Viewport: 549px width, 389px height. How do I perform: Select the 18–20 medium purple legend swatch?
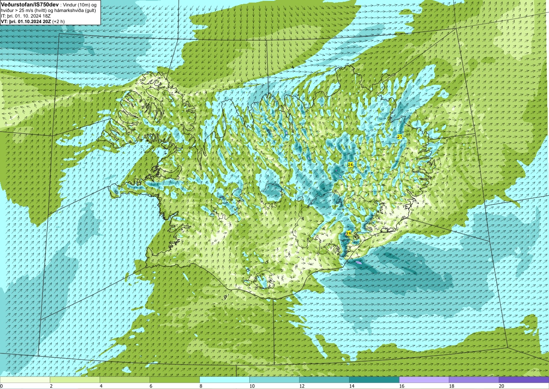pos(474,380)
